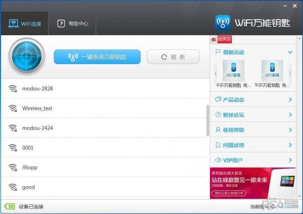Open the first WiFi万能钥匙 activity thumbnail
Screen dimensions: 303x214
[233, 71]
